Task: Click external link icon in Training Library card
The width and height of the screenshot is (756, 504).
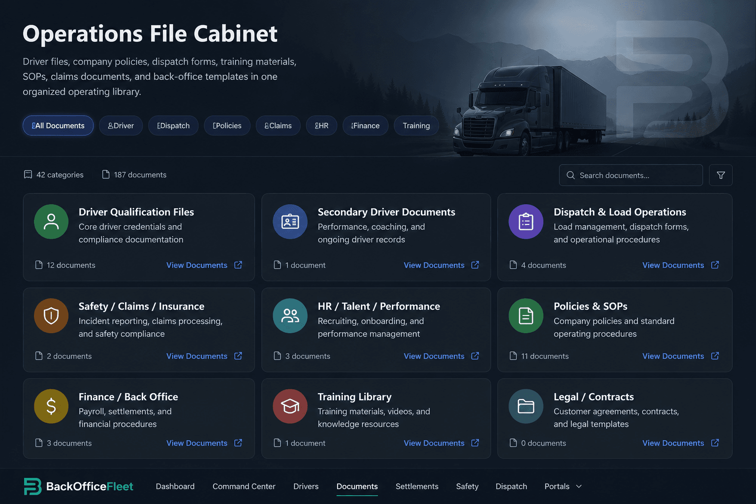Action: [x=475, y=443]
